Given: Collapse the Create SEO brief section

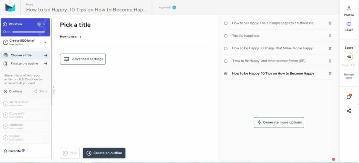Looking at the screenshot, I should [x=45, y=42].
